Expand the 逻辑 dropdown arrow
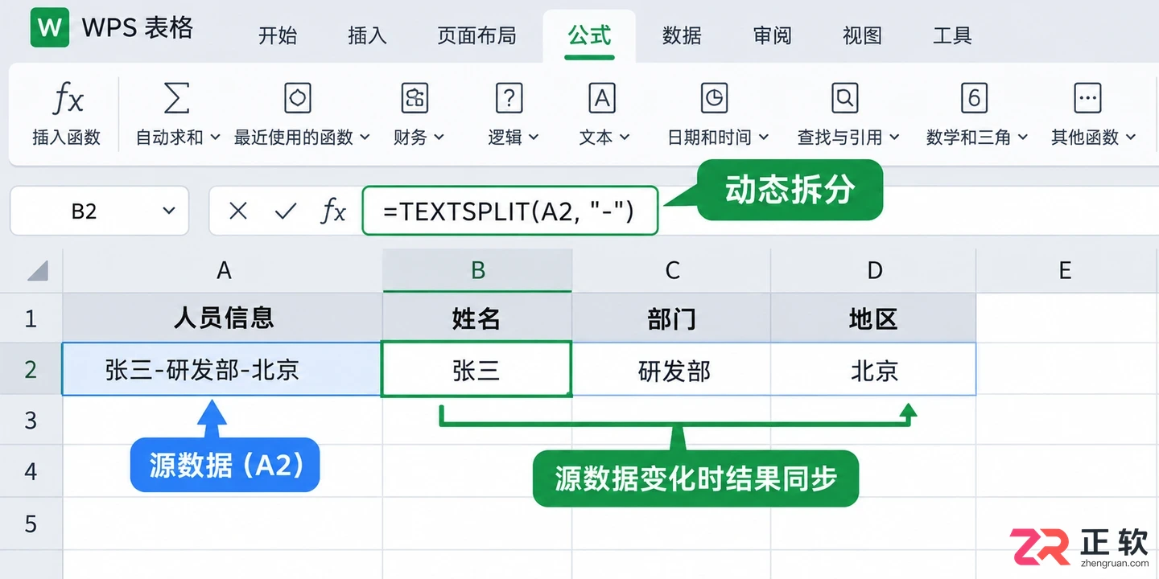 (x=533, y=138)
